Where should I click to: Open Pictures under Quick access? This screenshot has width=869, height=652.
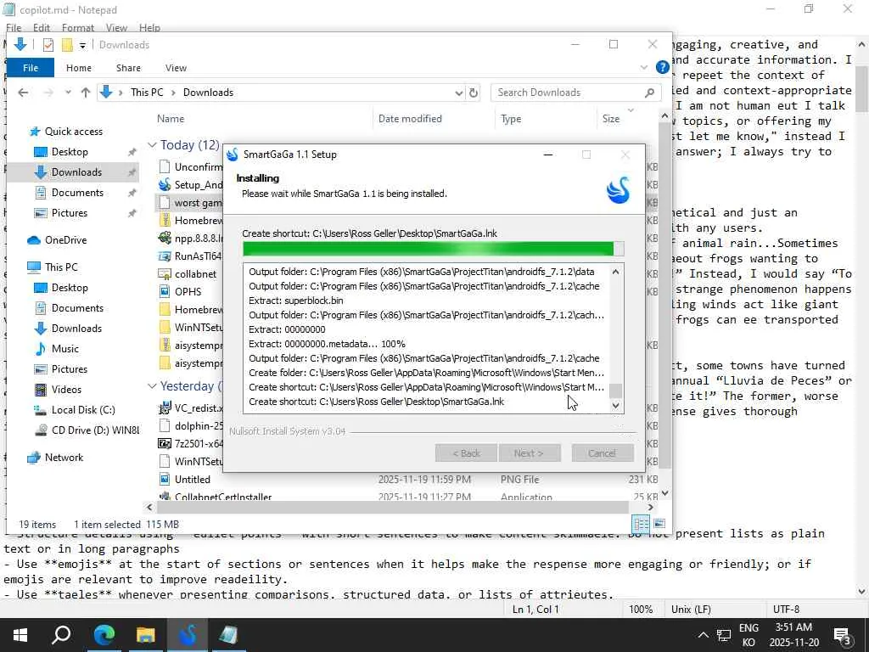(70, 213)
